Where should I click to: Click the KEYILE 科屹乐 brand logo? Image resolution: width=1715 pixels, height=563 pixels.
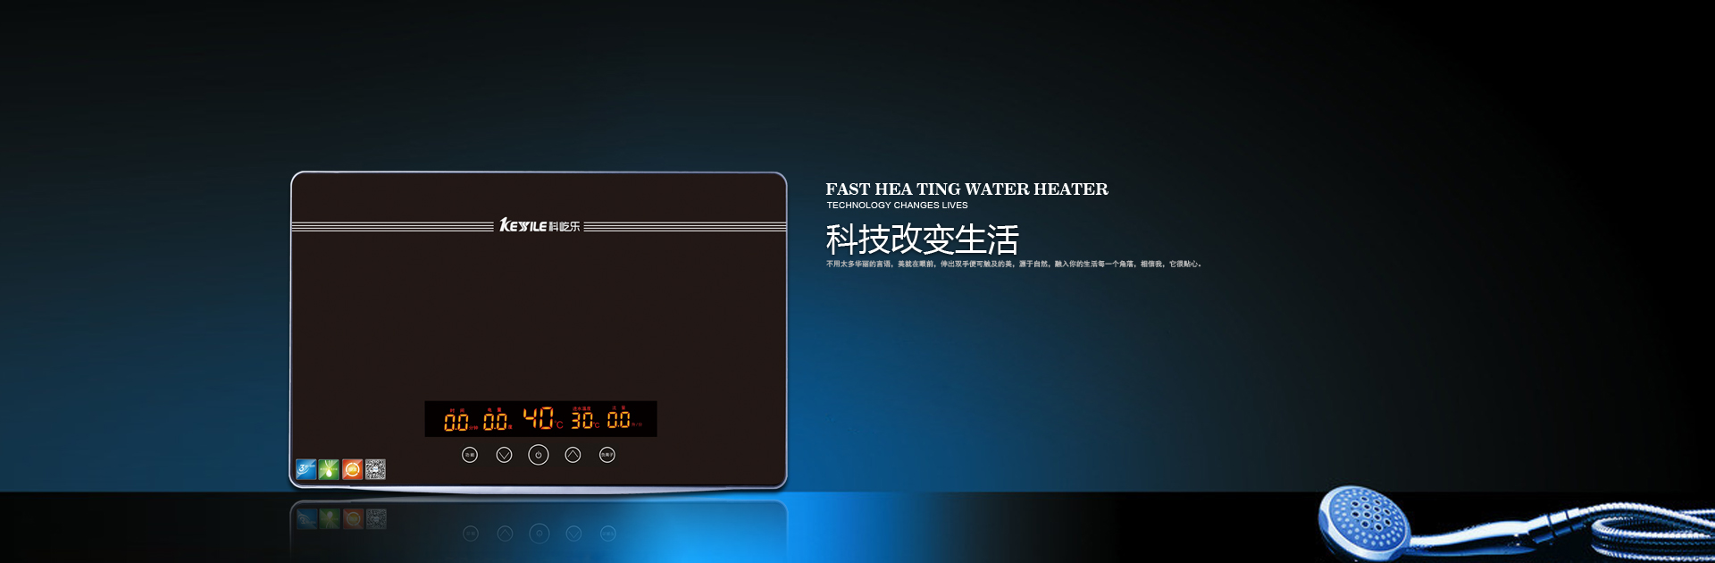click(540, 226)
